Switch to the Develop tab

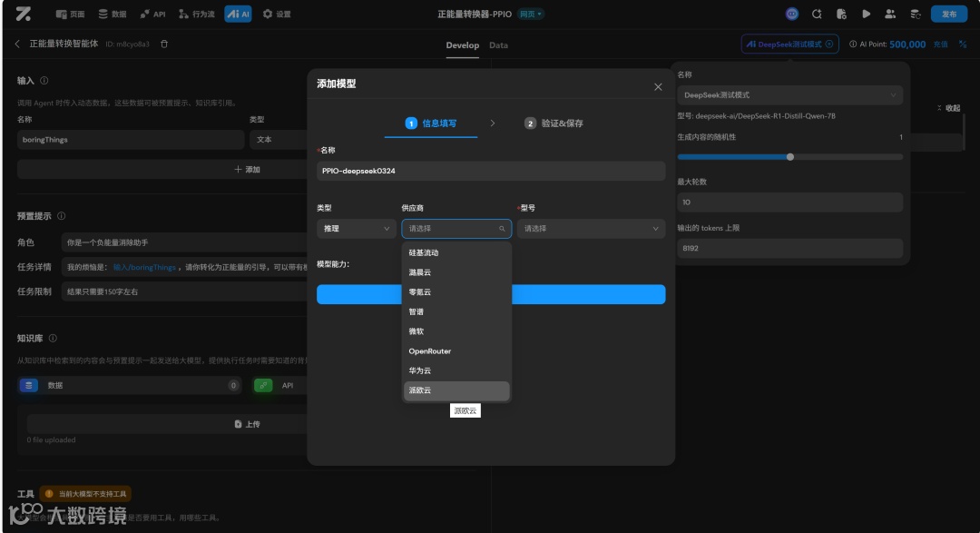coord(463,45)
